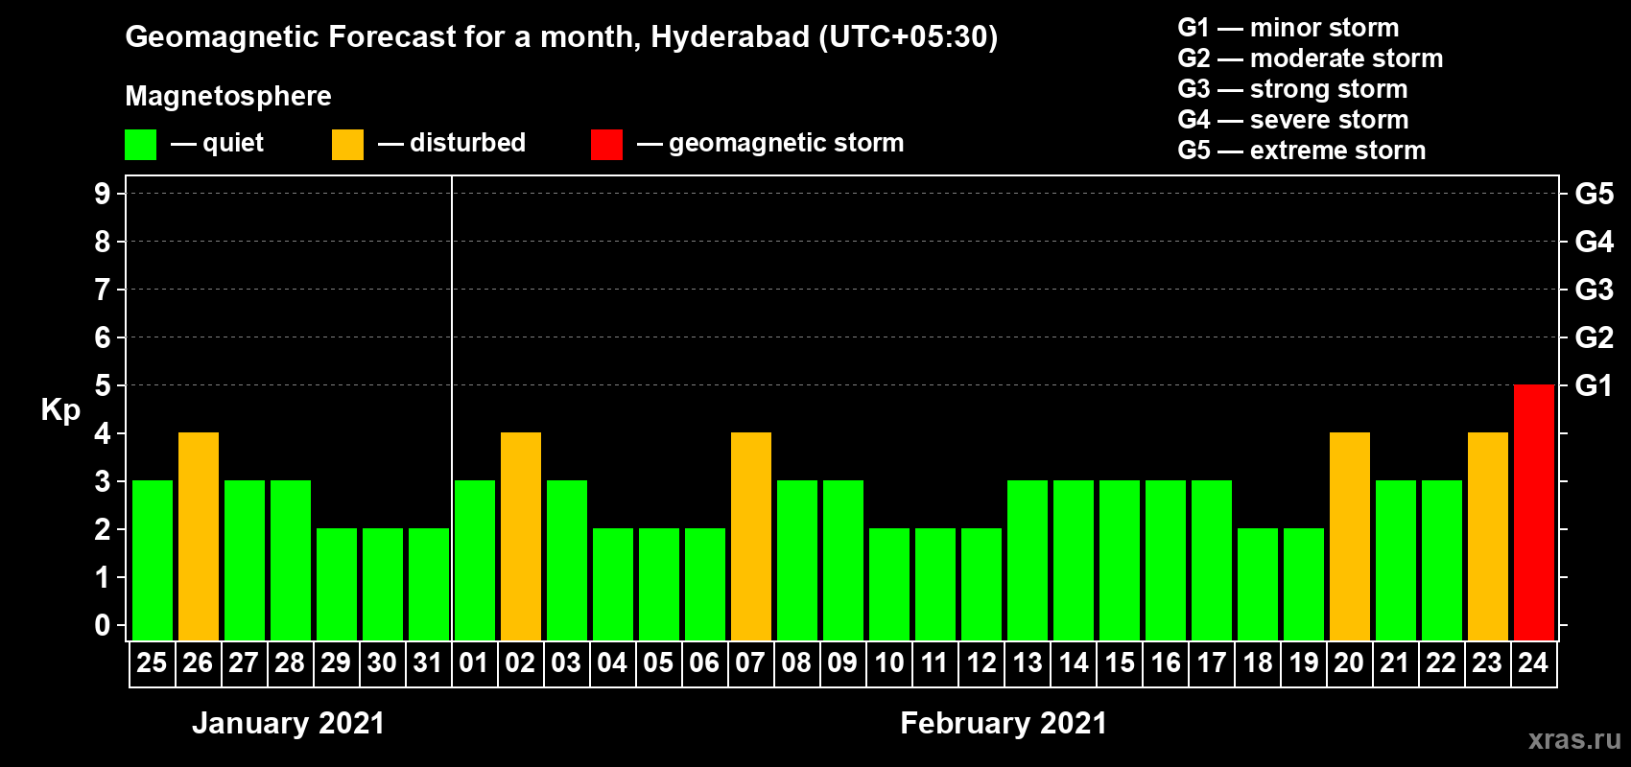The height and width of the screenshot is (767, 1631).
Task: Click the 'disturbed' legend text
Action: pyautogui.click(x=468, y=143)
